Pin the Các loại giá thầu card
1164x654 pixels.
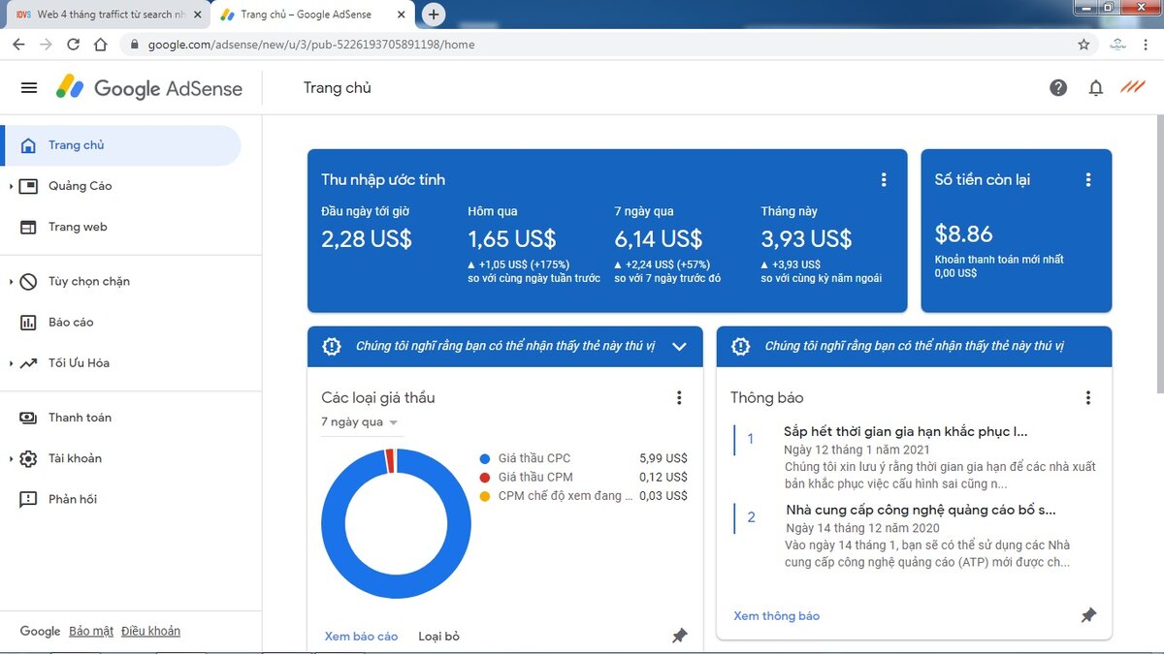[680, 636]
